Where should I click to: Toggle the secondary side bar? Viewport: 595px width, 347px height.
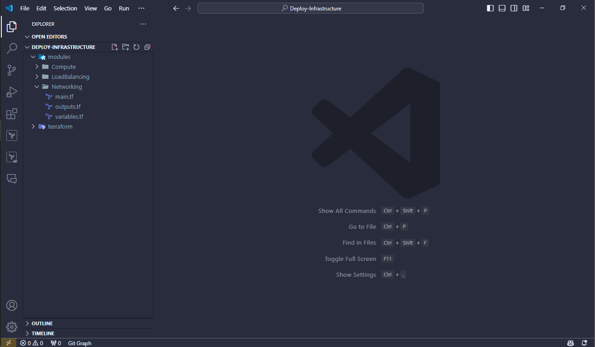(x=514, y=8)
